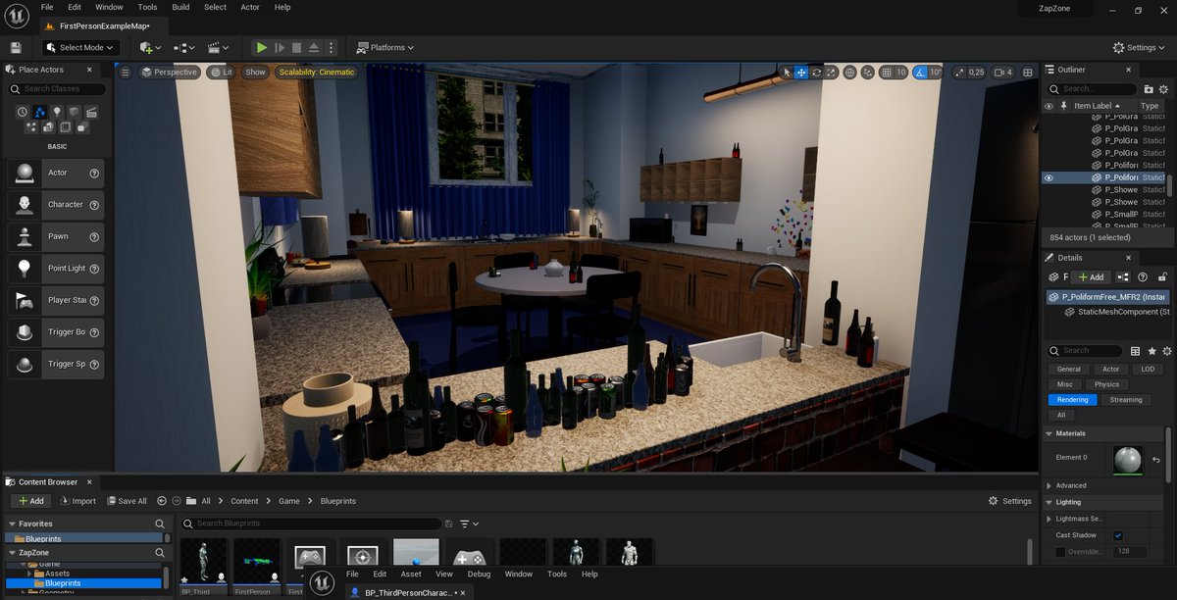Select the Shapes category icon

click(x=75, y=112)
